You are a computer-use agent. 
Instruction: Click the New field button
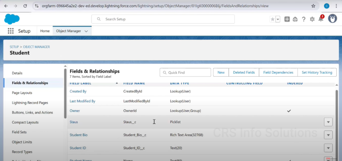221,72
